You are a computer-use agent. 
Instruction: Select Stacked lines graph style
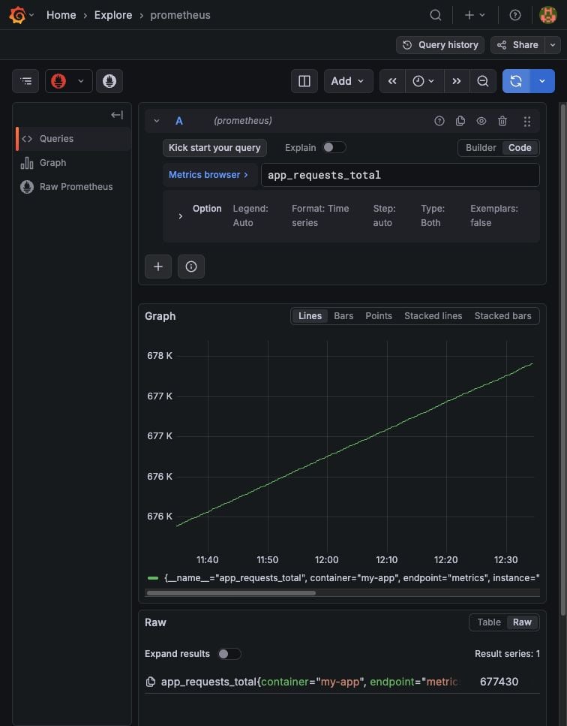(433, 316)
